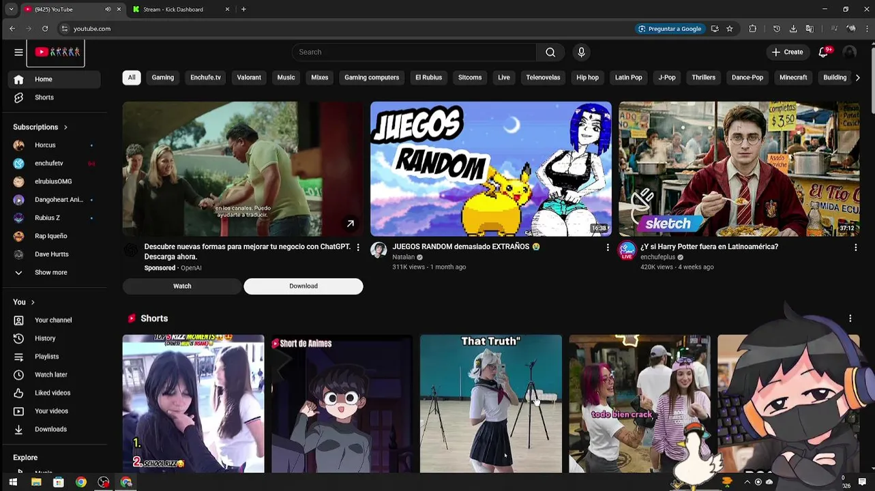Open the Short de Animes thumbnail
Screen dimensions: 875x491
coord(342,403)
